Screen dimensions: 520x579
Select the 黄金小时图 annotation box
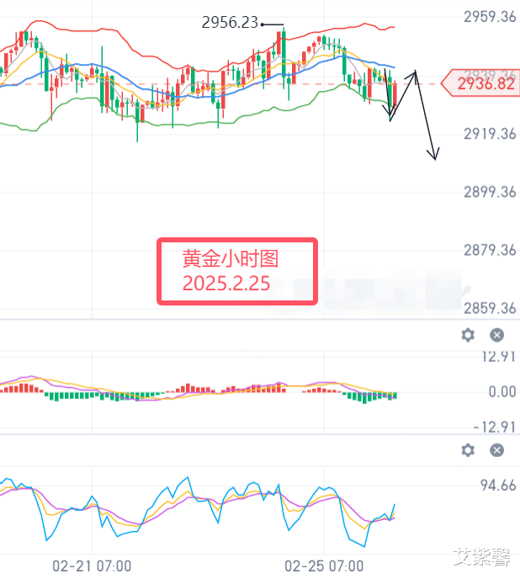237,272
